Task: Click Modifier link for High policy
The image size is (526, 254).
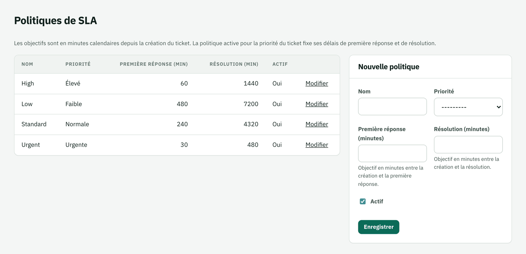Action: 317,83
